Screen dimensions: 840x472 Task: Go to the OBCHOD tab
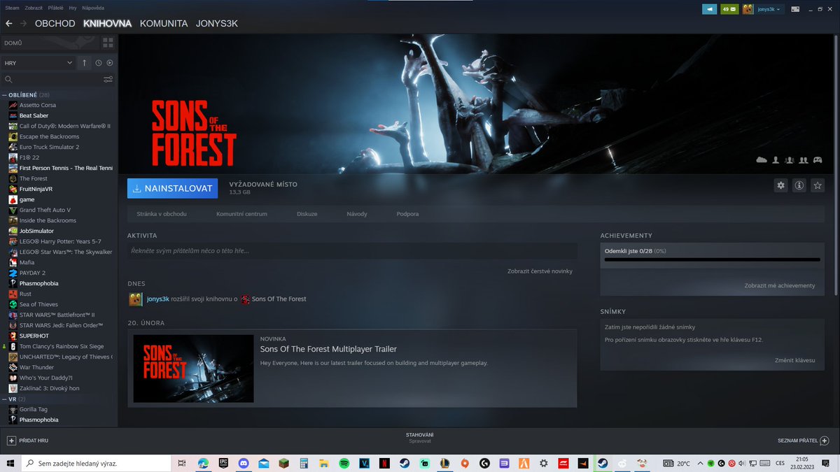55,23
